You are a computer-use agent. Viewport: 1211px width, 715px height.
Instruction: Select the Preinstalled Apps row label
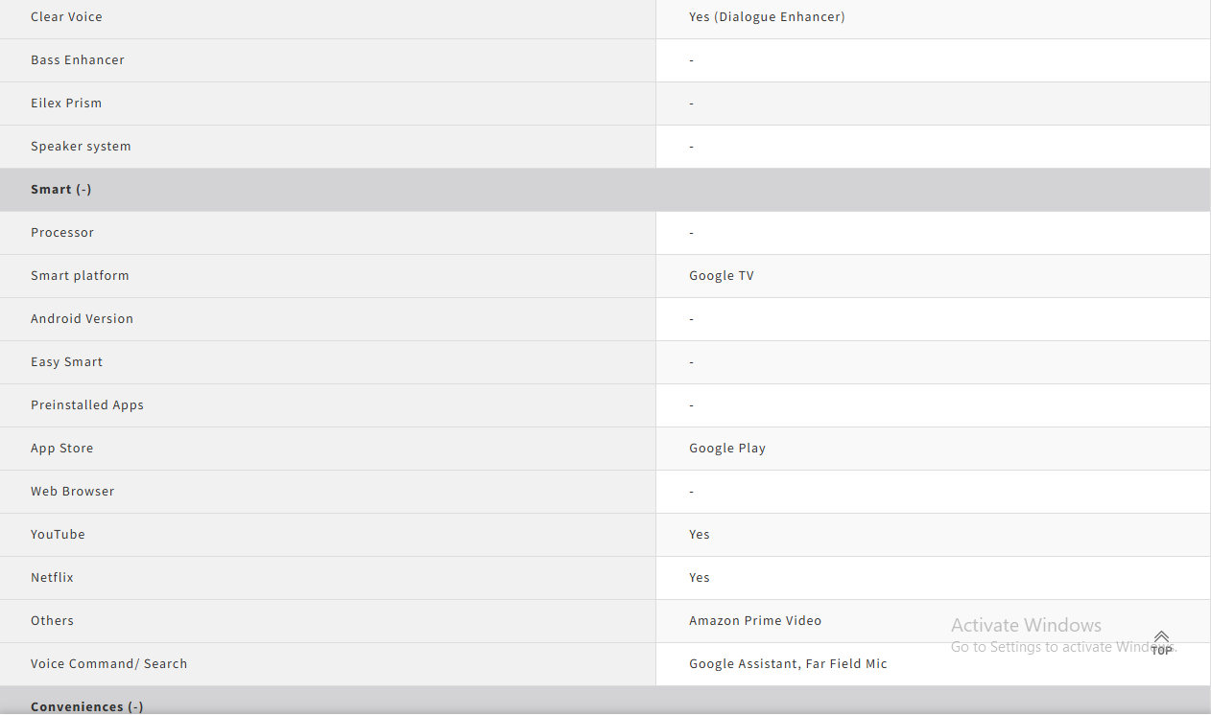click(87, 405)
